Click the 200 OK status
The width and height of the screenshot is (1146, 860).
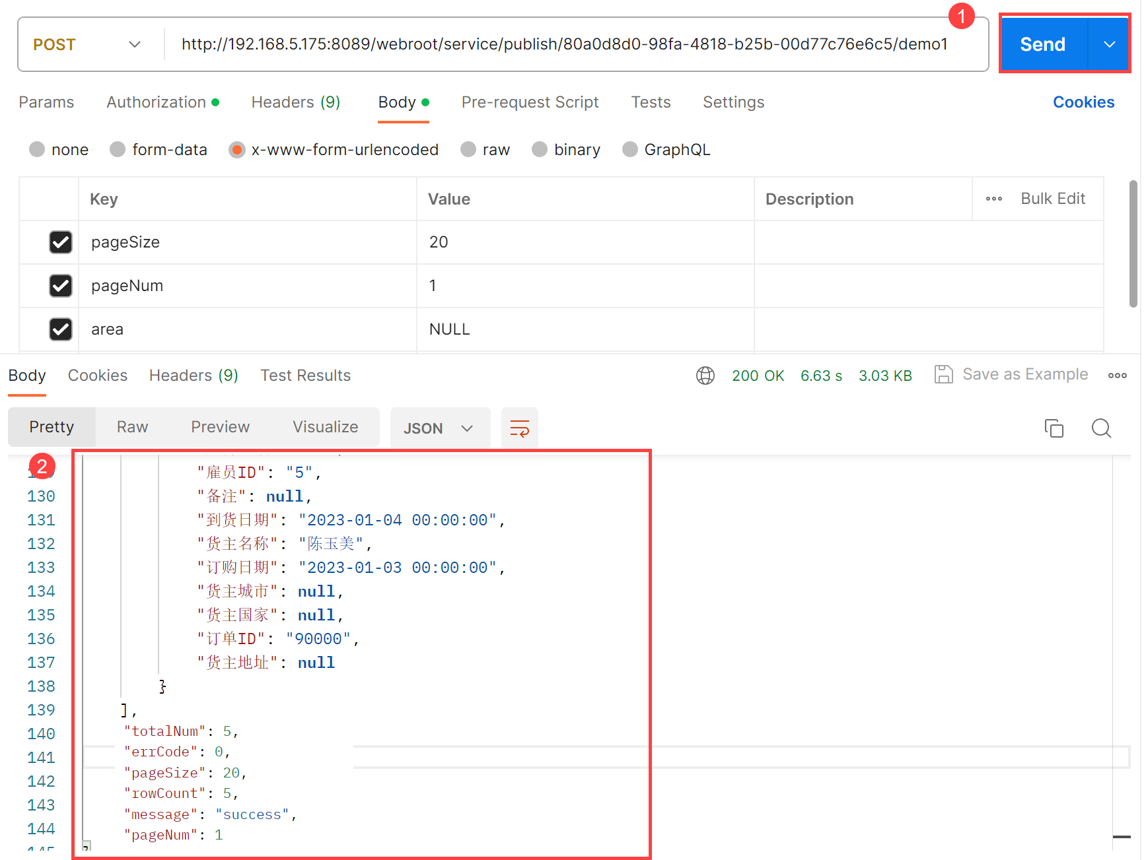pos(758,376)
